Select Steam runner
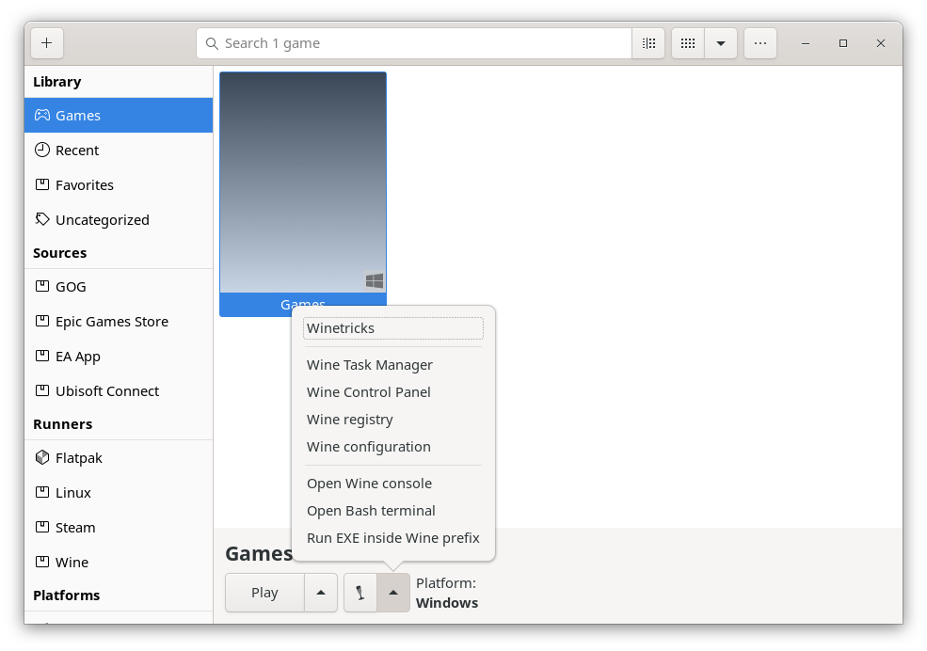 tap(119, 528)
